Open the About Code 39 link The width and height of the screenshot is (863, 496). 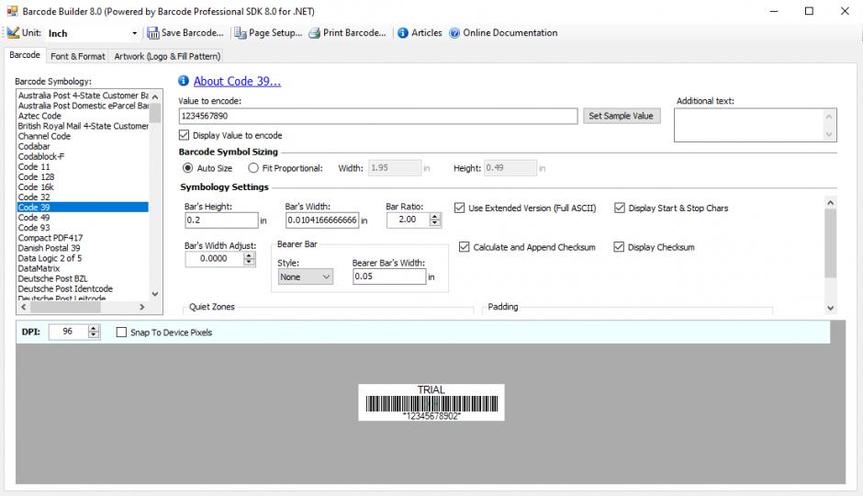[237, 82]
